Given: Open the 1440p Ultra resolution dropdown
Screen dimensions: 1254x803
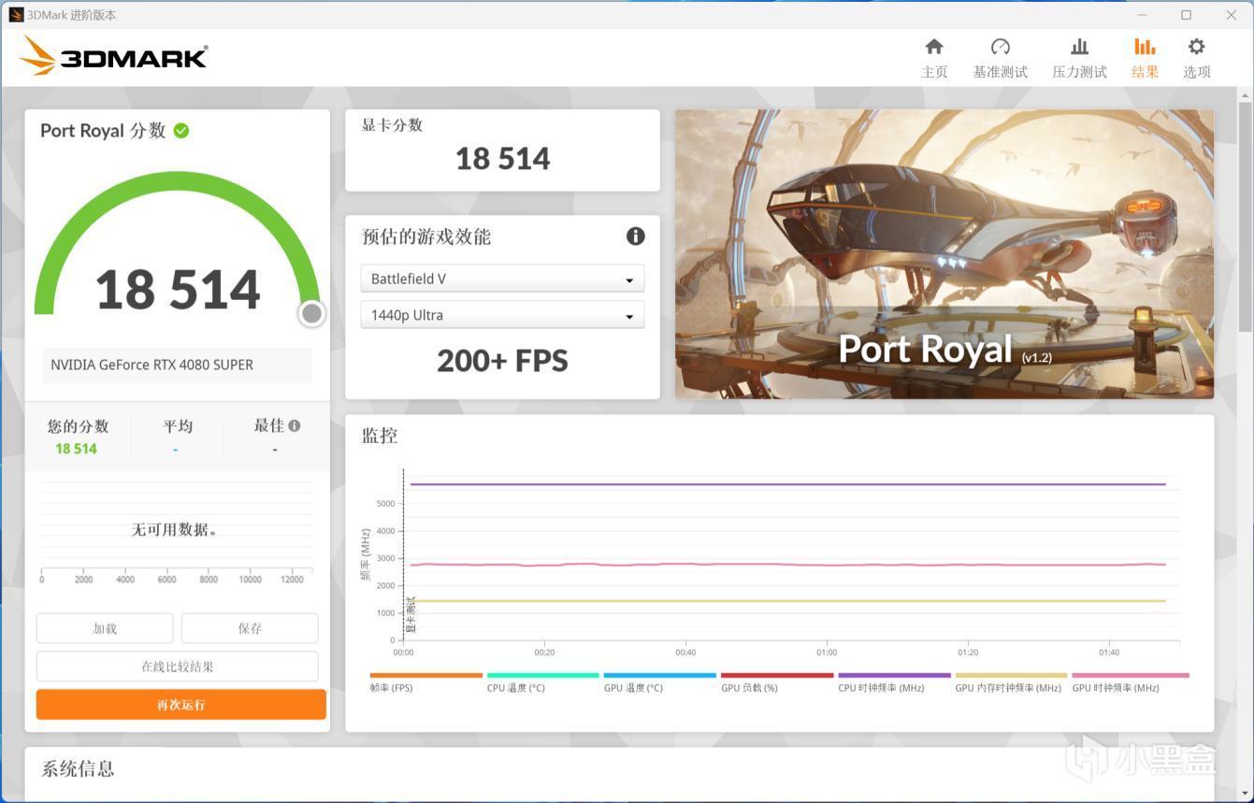Looking at the screenshot, I should pyautogui.click(x=502, y=315).
